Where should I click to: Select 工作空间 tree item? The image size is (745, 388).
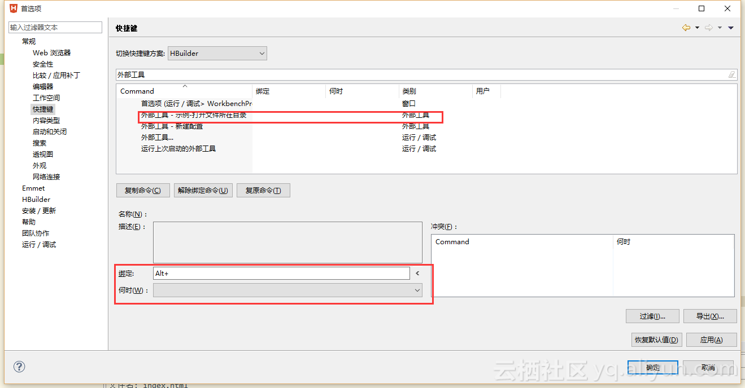46,98
